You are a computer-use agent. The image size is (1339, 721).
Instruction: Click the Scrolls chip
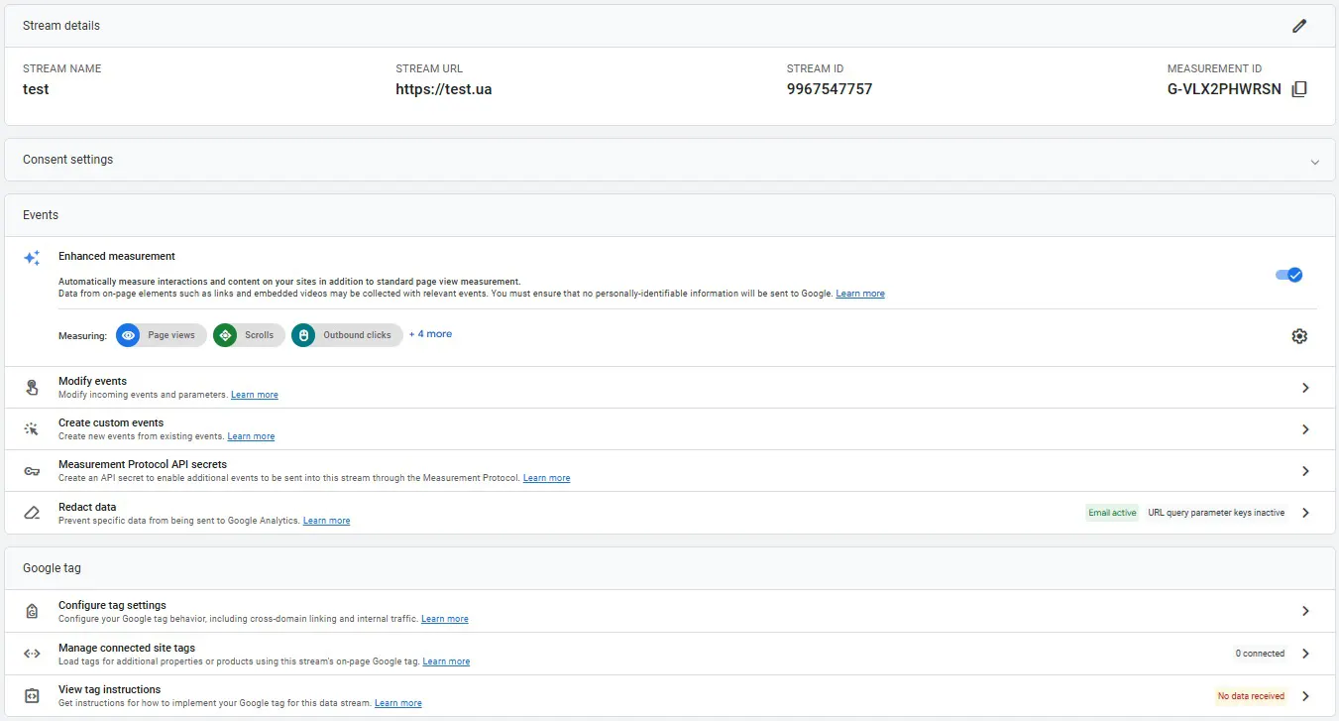point(249,335)
